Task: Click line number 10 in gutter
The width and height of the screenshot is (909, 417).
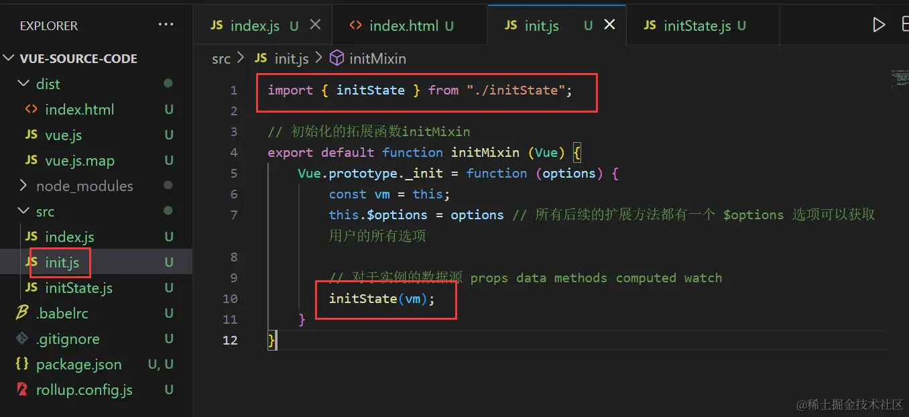Action: tap(230, 298)
